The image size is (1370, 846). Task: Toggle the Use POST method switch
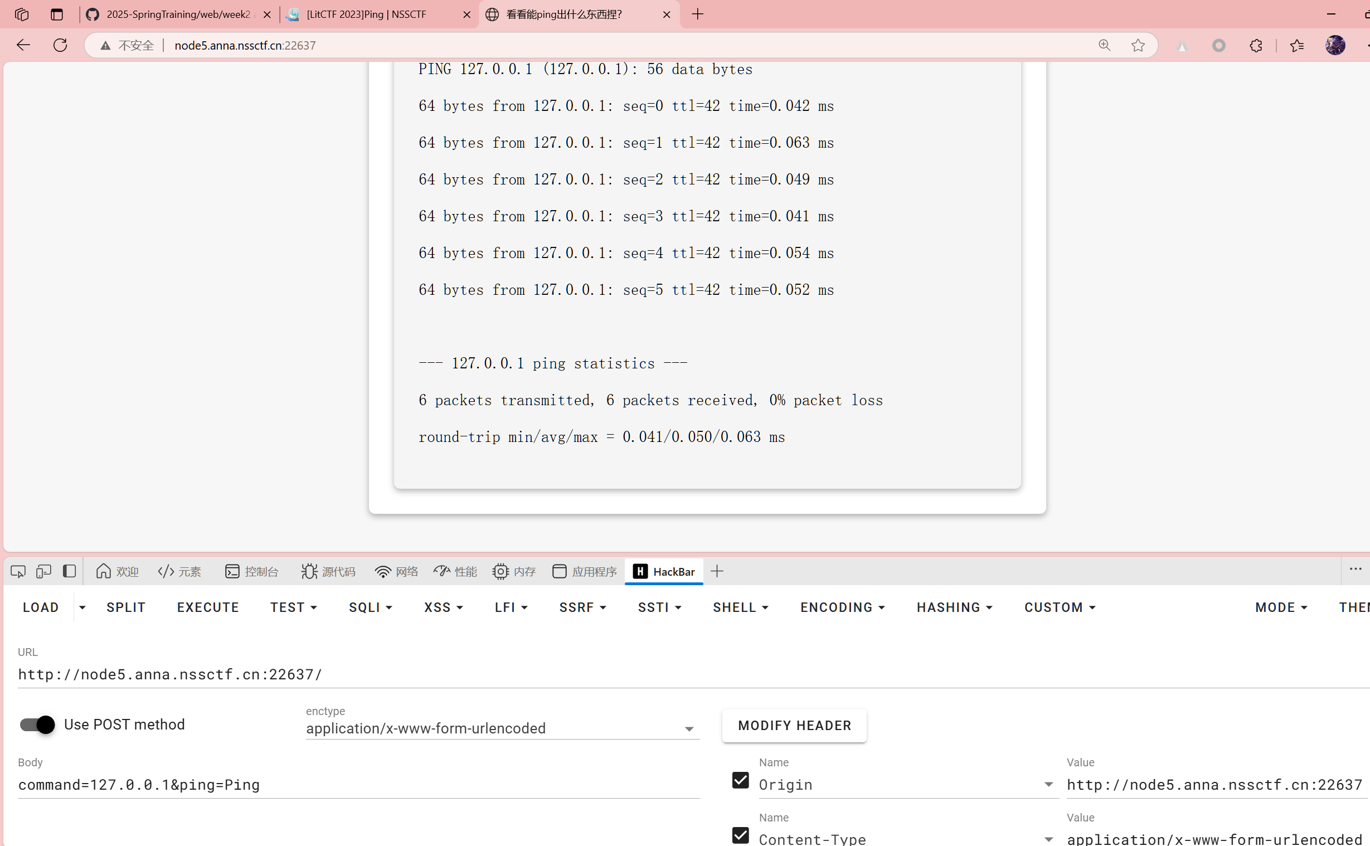click(x=37, y=725)
